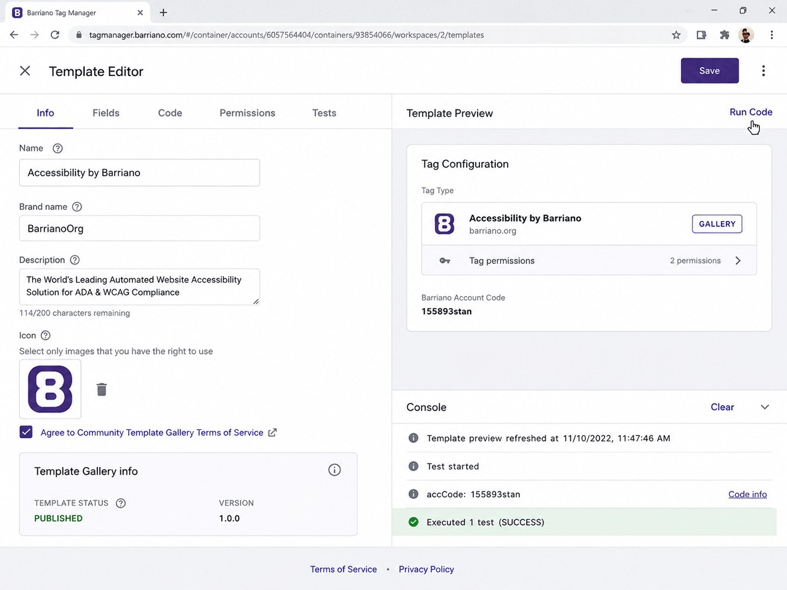Click Barriano Account Code value 155893stan

(x=446, y=311)
